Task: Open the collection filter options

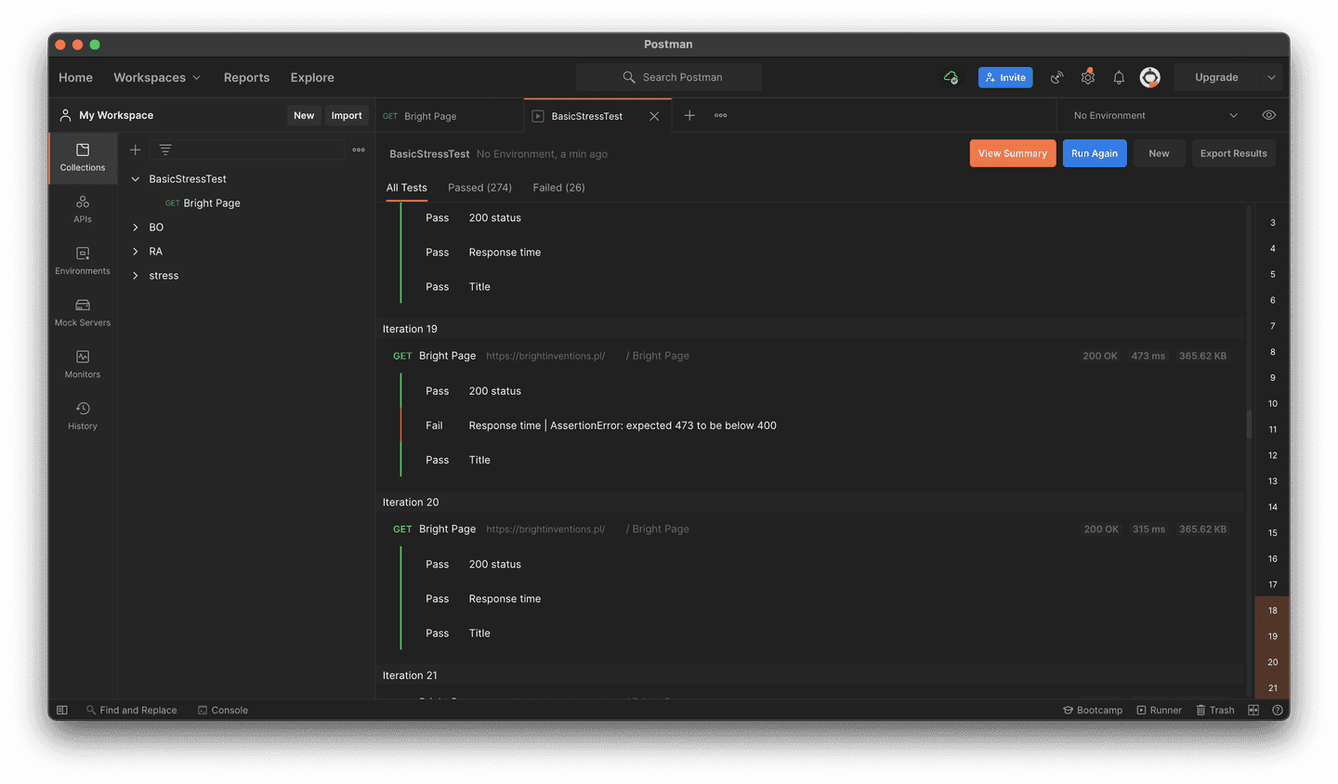Action: click(x=164, y=149)
